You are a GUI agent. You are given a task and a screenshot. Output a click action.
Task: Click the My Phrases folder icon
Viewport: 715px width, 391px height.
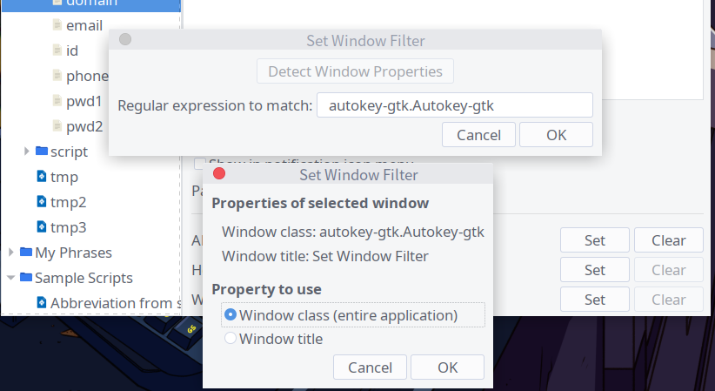click(x=26, y=253)
